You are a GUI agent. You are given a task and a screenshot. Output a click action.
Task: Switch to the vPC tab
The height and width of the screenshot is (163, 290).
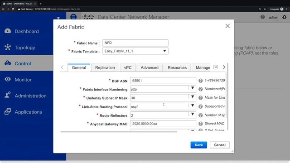pyautogui.click(x=128, y=67)
